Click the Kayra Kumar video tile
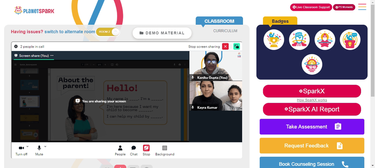Screen dimensions: 375x168 [x=216, y=96]
